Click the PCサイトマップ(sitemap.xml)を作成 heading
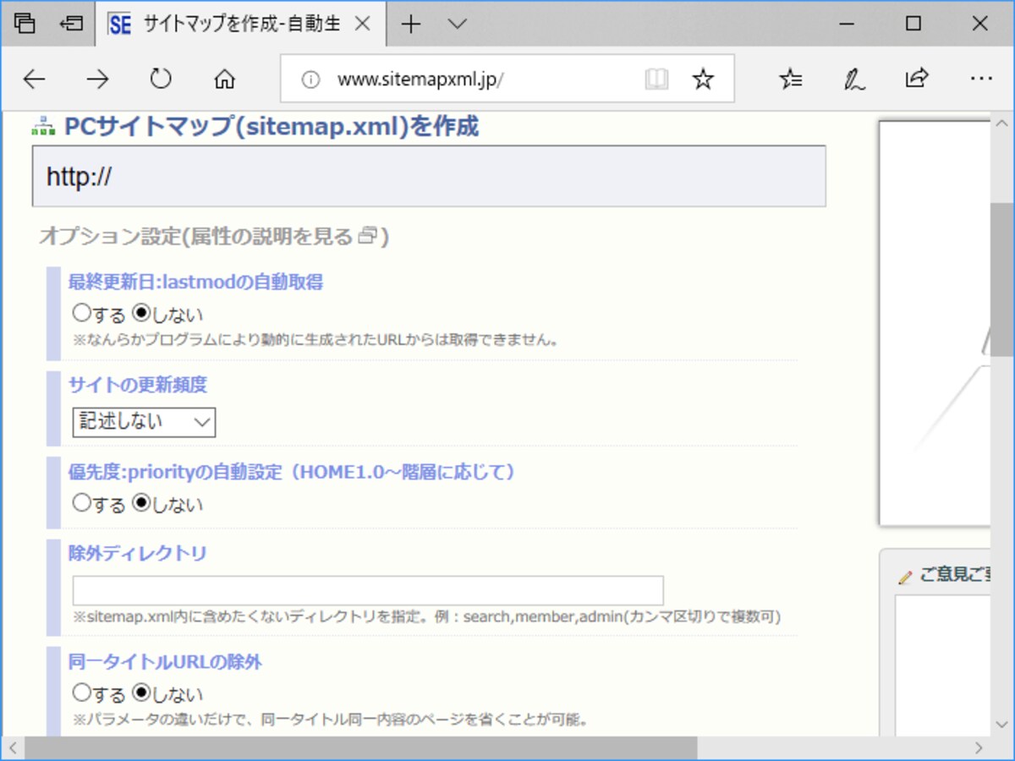 click(272, 127)
